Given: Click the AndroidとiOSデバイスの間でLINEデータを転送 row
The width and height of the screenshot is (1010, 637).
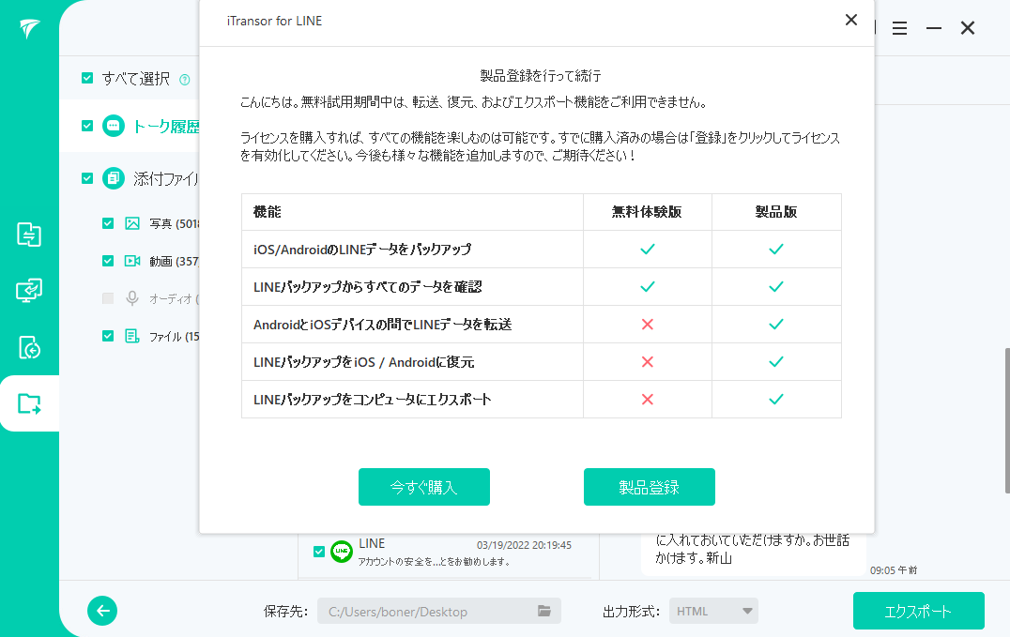Looking at the screenshot, I should point(541,324).
